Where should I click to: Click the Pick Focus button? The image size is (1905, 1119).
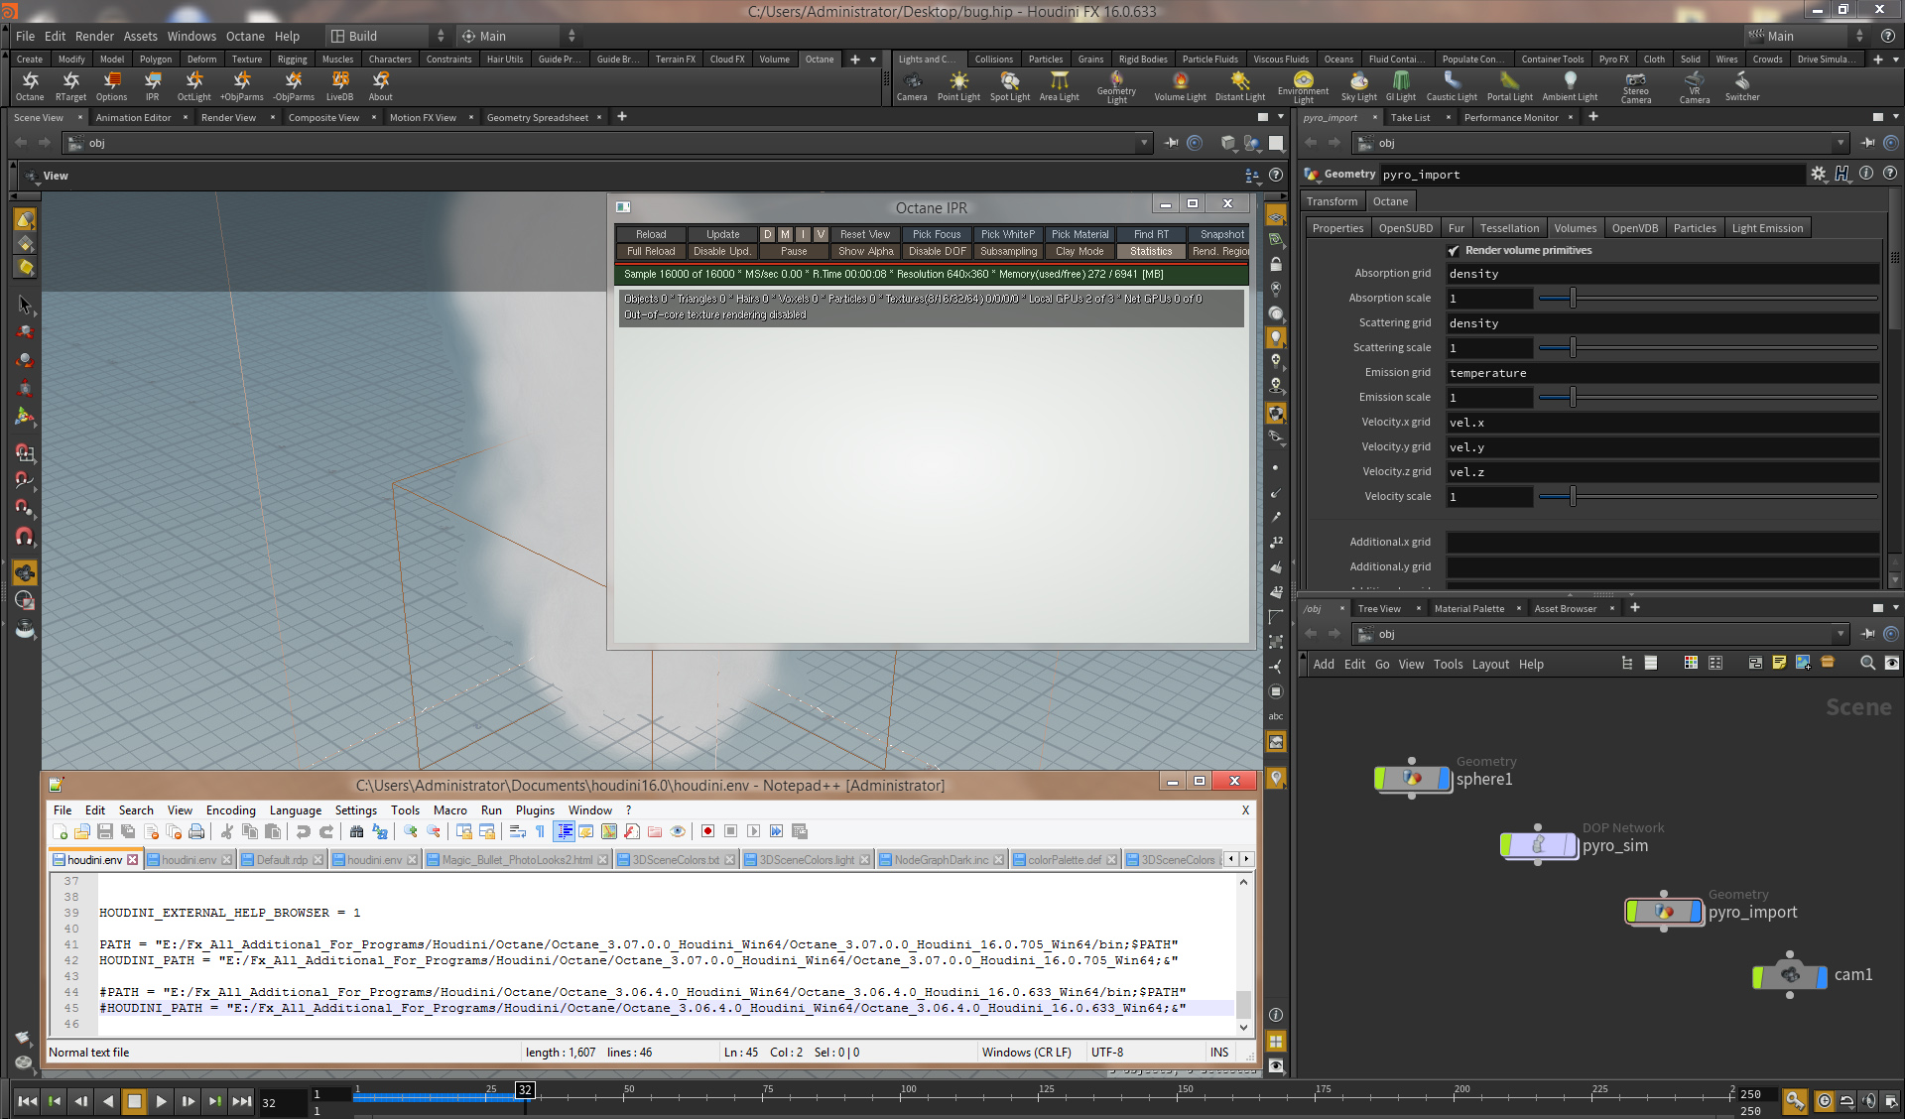pos(936,234)
